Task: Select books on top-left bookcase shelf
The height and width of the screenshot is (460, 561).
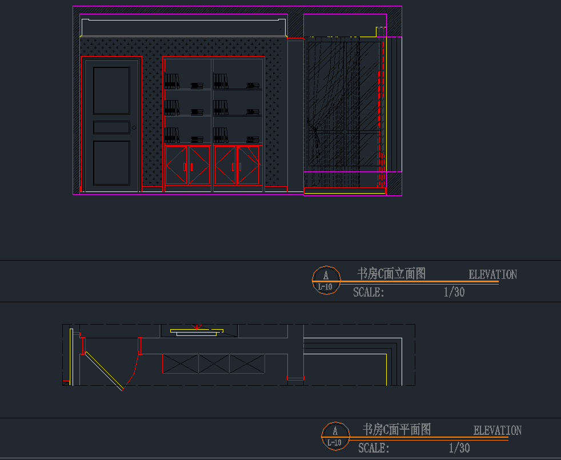Action: click(172, 82)
